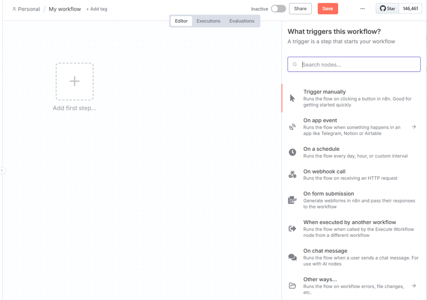
Task: Click the On a schedule clock icon
Action: point(292,152)
